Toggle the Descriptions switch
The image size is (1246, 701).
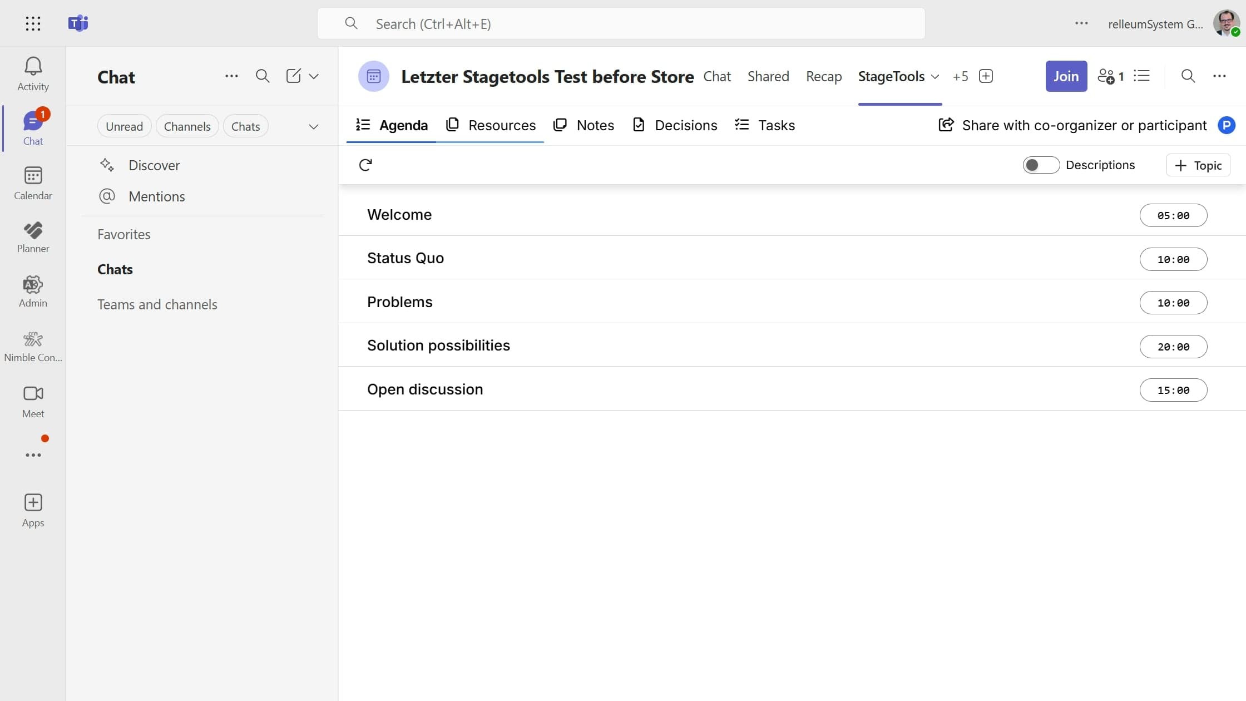(1041, 165)
